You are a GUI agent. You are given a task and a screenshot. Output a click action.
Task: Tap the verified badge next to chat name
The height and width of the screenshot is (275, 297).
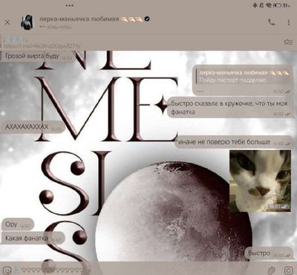(x=147, y=19)
